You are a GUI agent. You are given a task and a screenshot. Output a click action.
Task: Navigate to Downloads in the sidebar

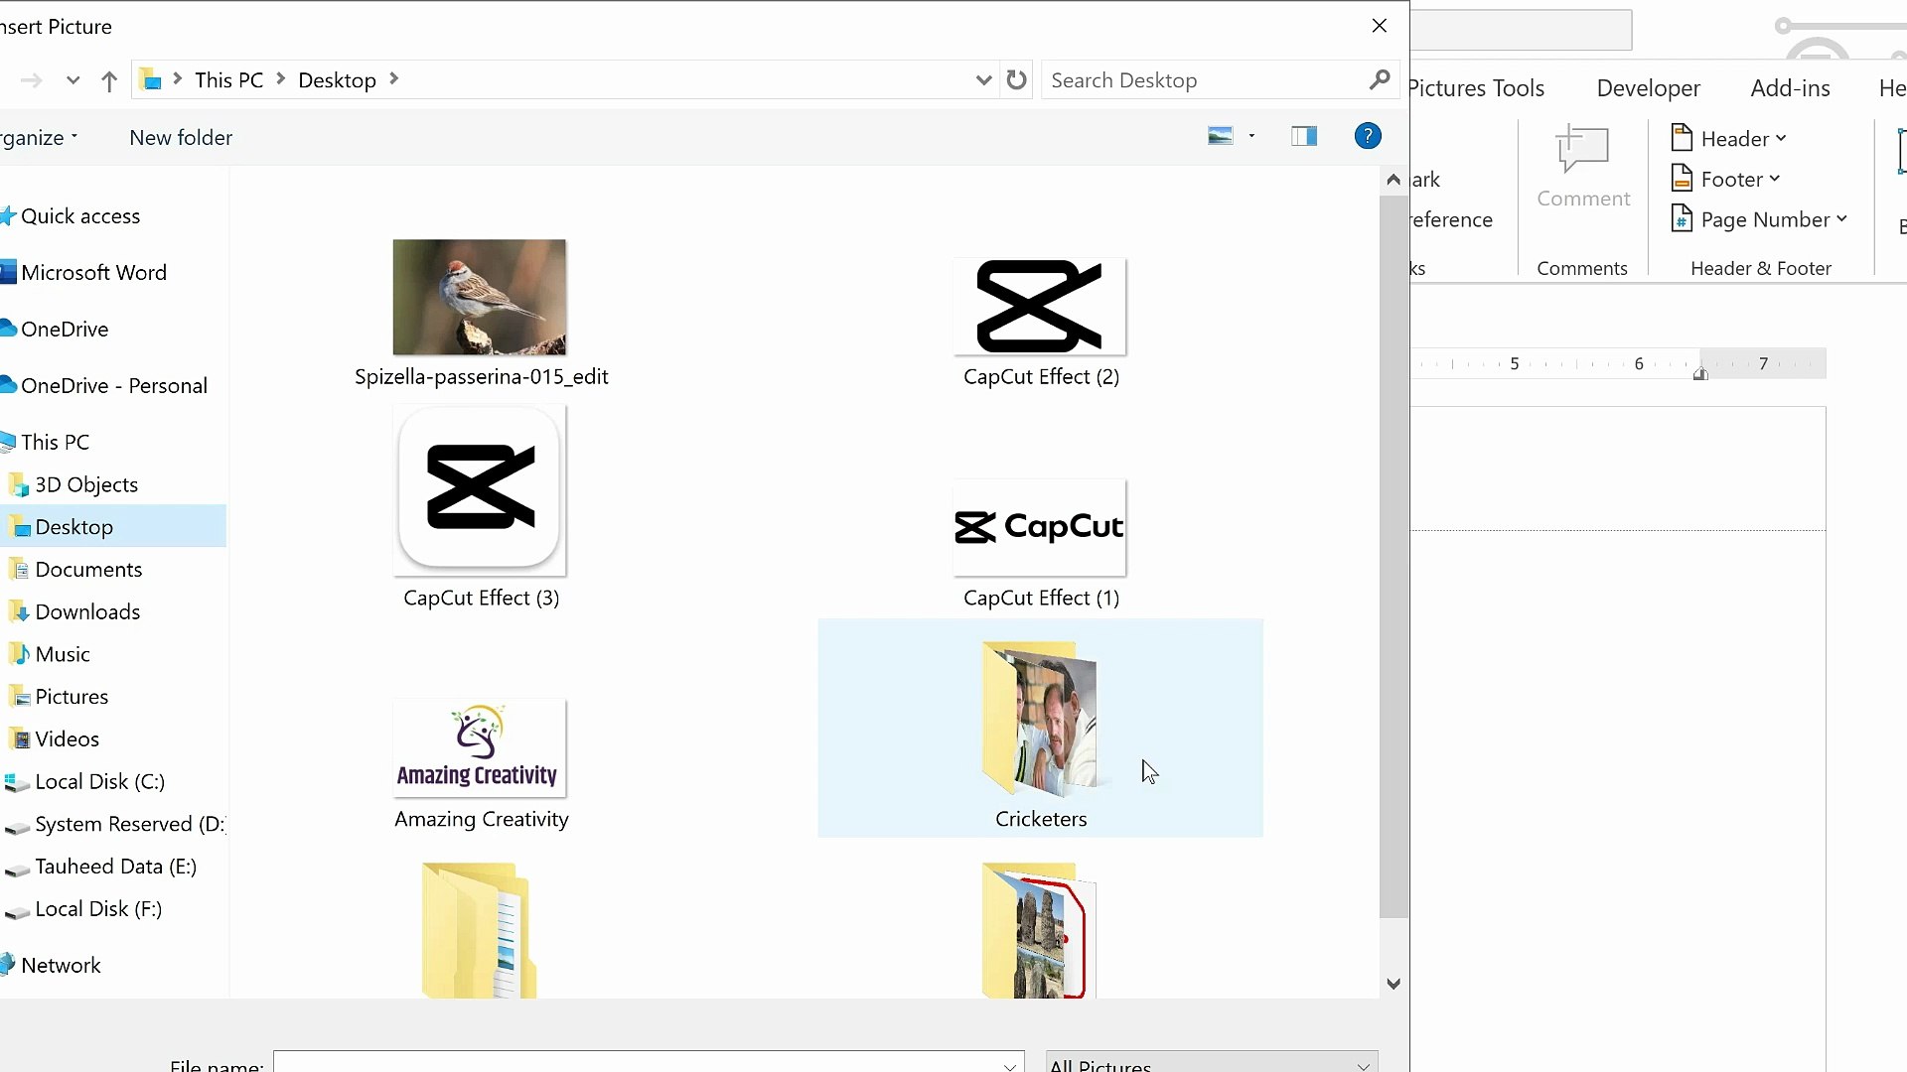click(x=87, y=612)
